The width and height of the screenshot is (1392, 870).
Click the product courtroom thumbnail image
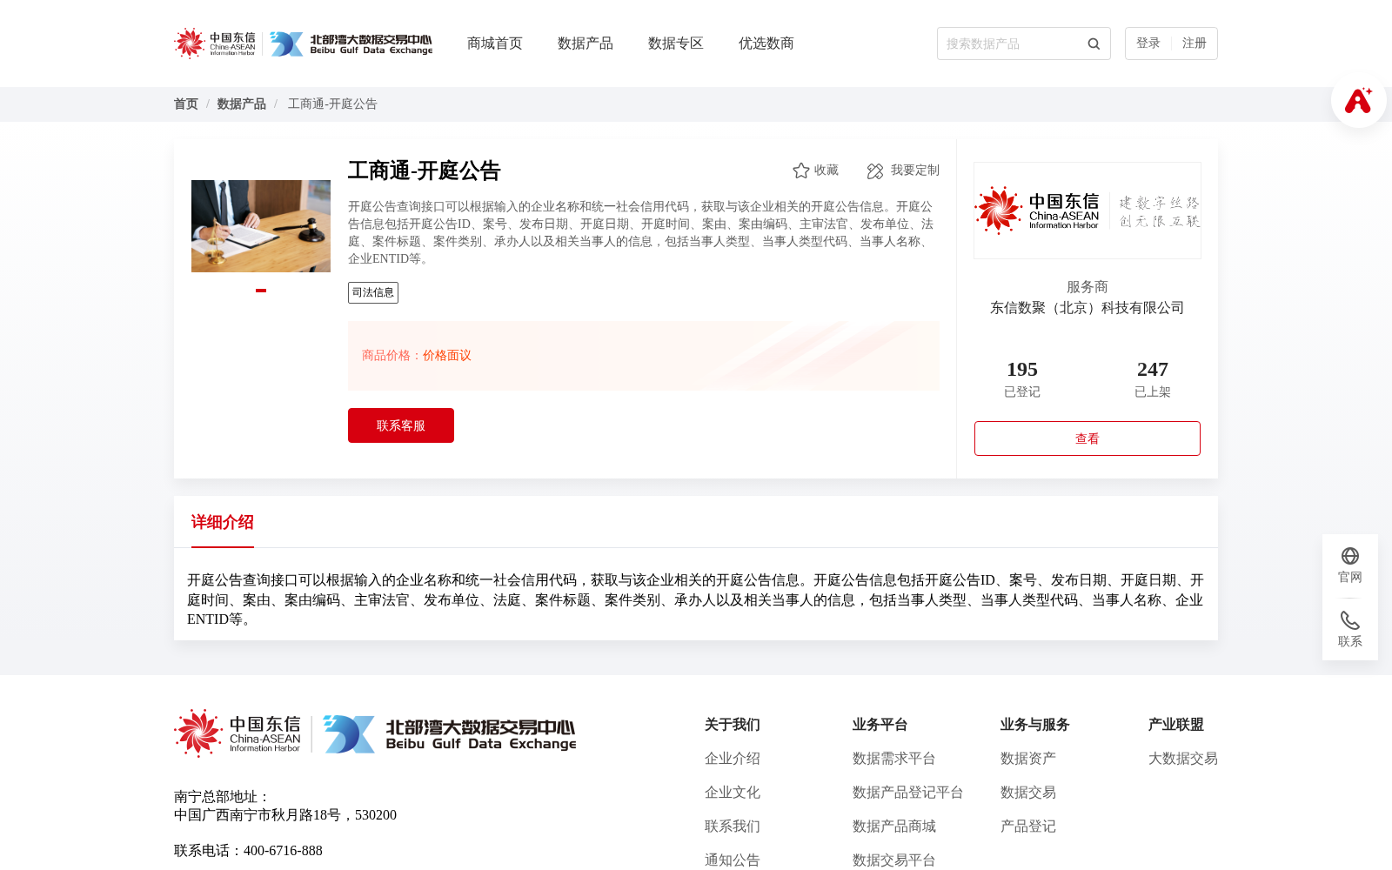[261, 226]
